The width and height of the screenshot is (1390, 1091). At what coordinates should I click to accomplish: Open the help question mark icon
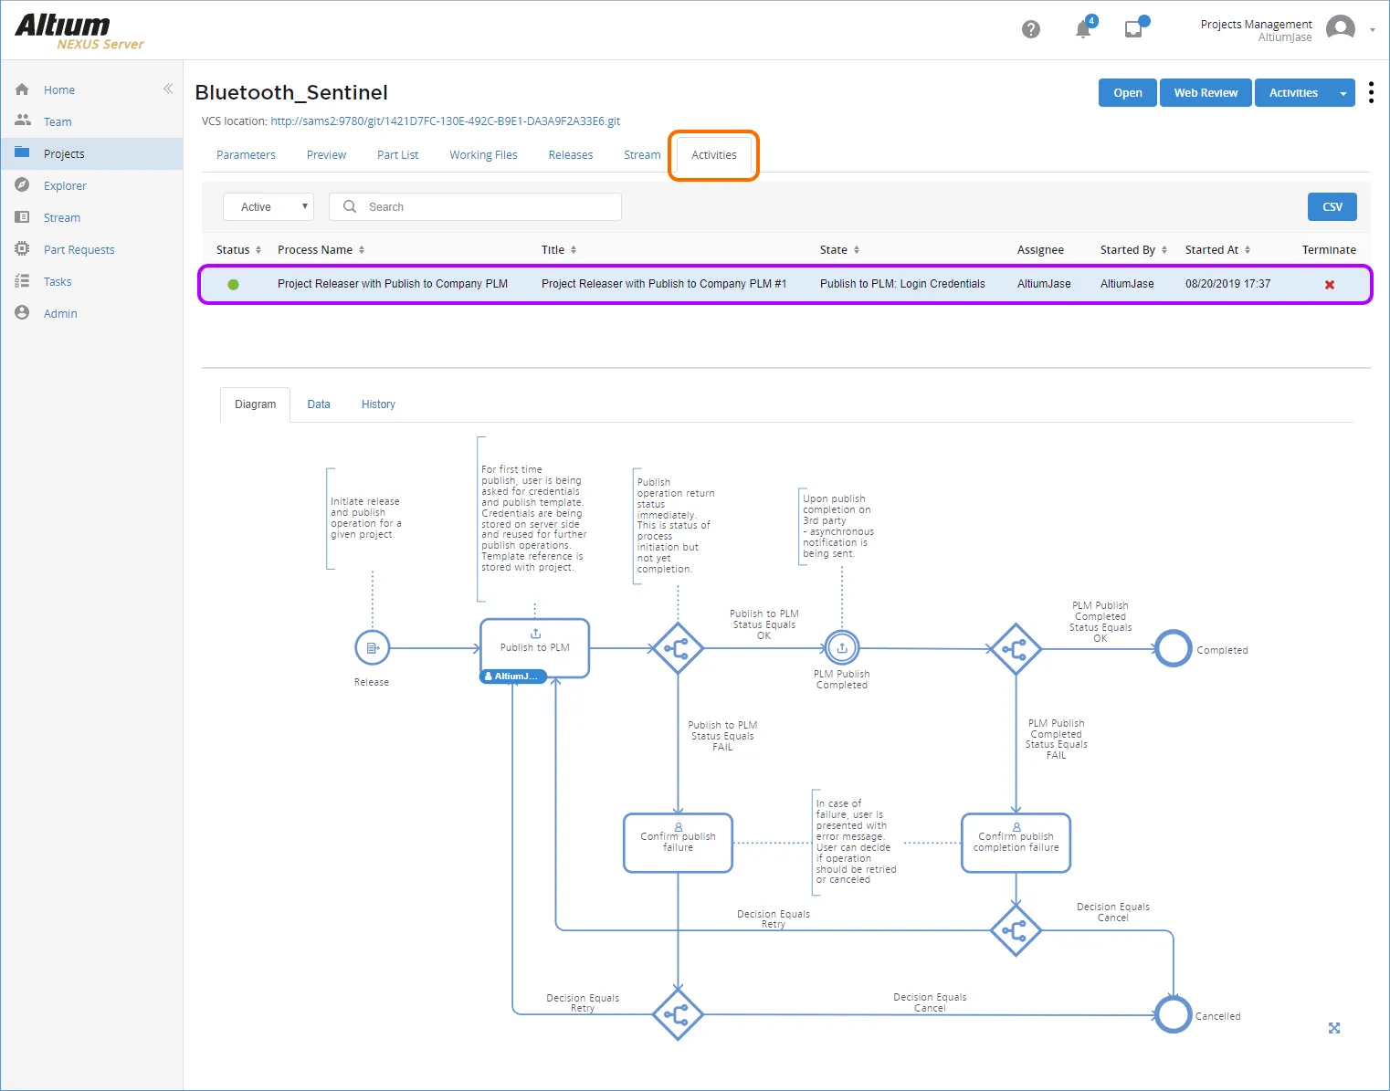[1031, 29]
